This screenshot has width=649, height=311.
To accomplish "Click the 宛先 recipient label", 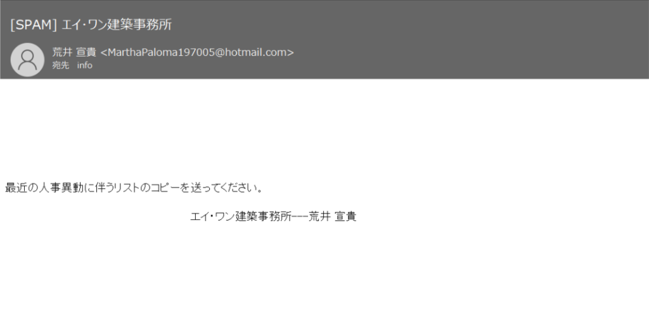I will click(60, 65).
